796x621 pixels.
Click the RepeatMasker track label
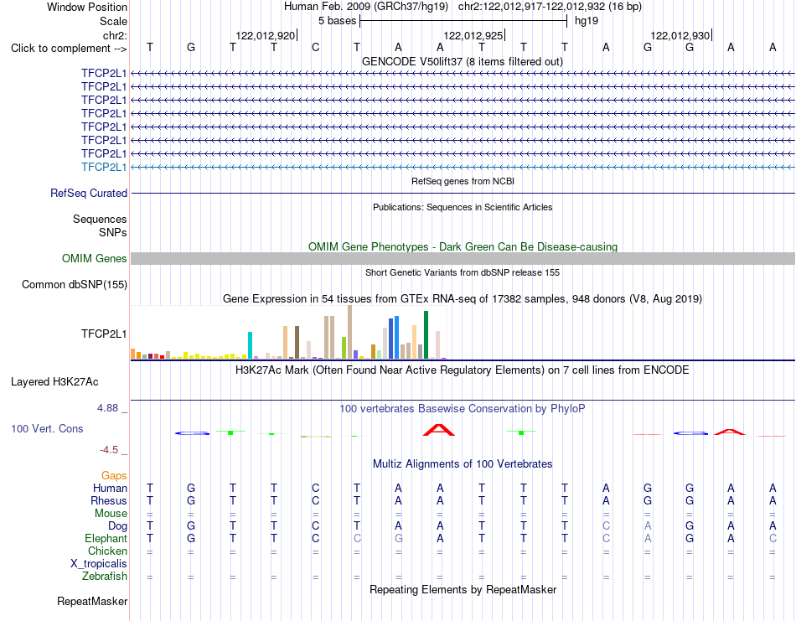pyautogui.click(x=92, y=601)
